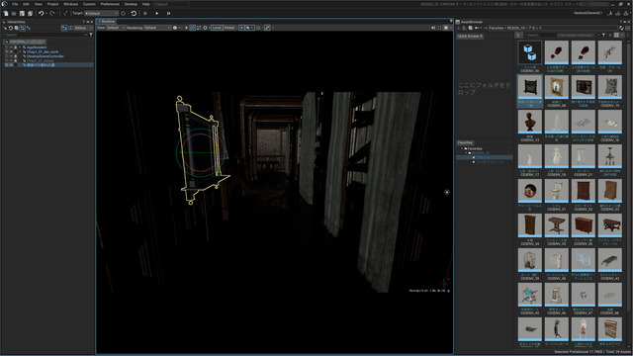The width and height of the screenshot is (633, 356).
Task: Open the View Default dropdown
Action: (116, 28)
